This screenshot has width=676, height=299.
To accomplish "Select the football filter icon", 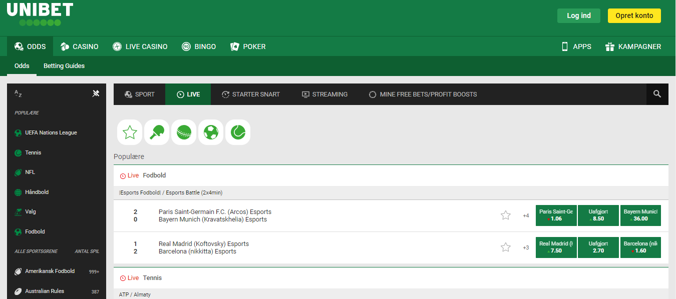I will (x=211, y=132).
